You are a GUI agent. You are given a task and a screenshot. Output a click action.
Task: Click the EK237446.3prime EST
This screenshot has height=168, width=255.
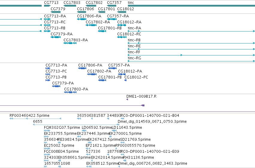[93, 134]
